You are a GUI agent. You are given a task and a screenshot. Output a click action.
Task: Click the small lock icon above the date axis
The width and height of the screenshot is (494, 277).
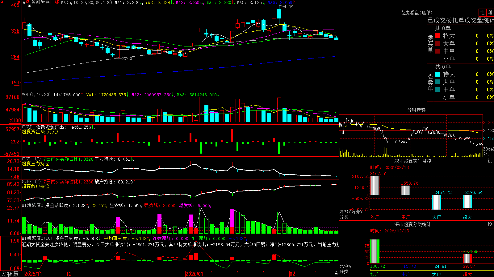[337, 273]
